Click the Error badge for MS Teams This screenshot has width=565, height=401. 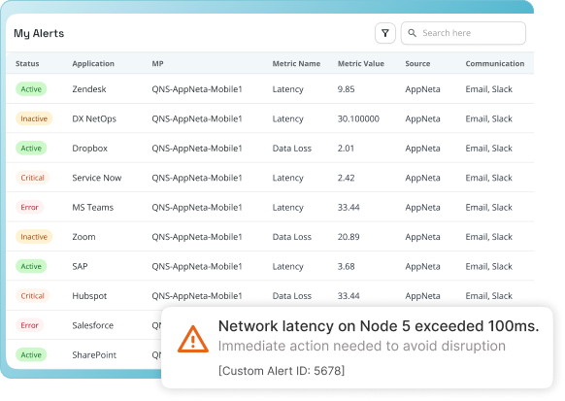coord(29,207)
